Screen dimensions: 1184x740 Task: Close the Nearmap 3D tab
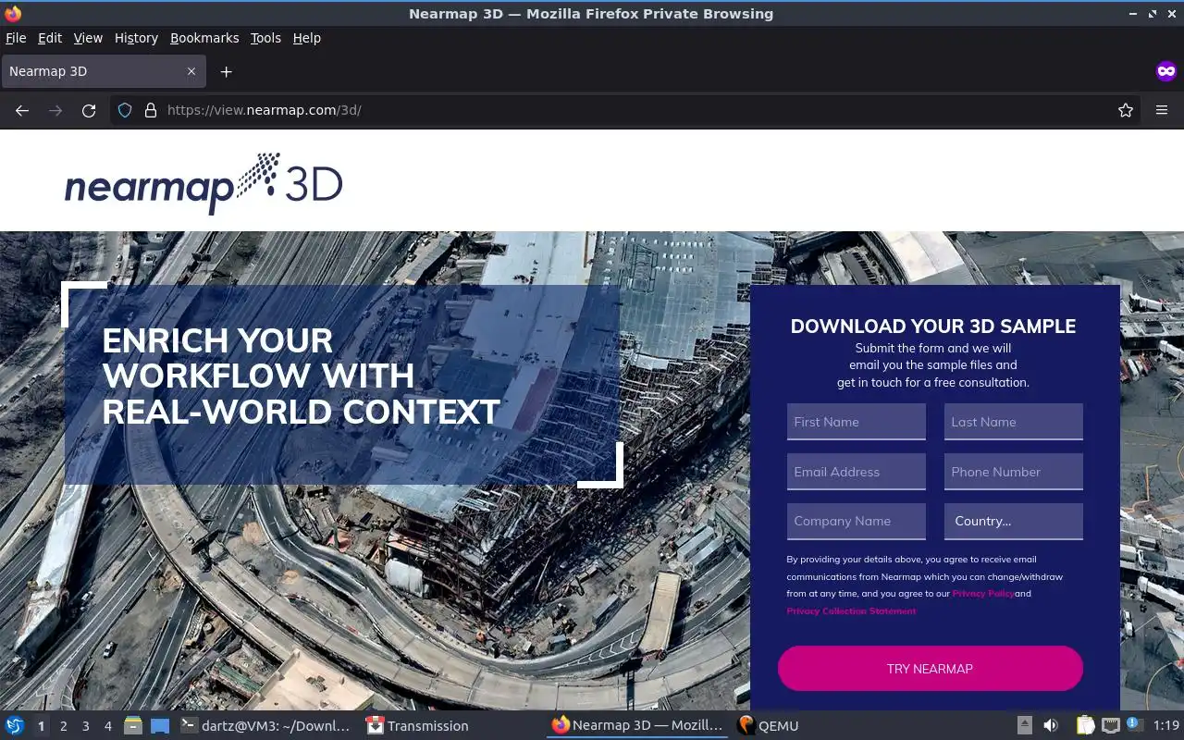point(191,71)
